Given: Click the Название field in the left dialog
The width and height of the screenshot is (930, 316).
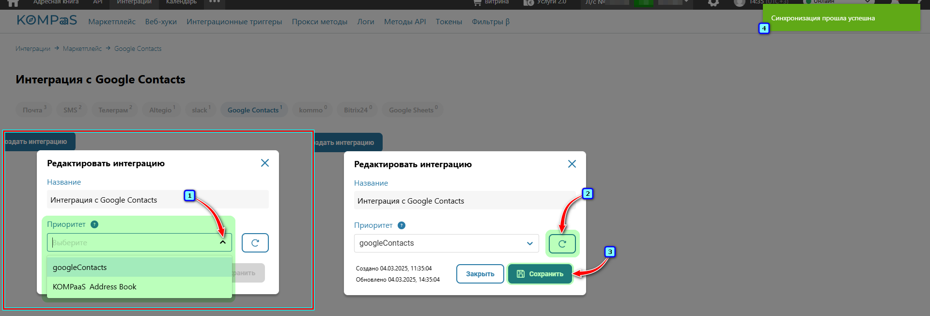Looking at the screenshot, I should coord(158,200).
